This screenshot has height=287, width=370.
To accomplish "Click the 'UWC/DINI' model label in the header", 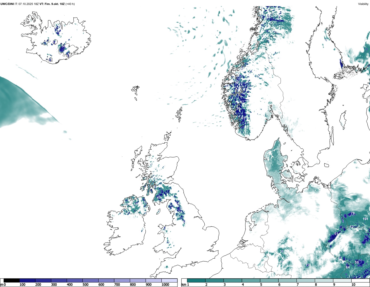I will point(7,4).
